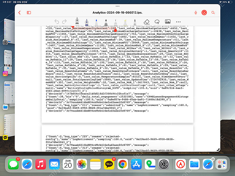The image size is (235, 176).
Task: Tap the document title Analytics-2024-09-19-090212.ips.
Action: 117,13
